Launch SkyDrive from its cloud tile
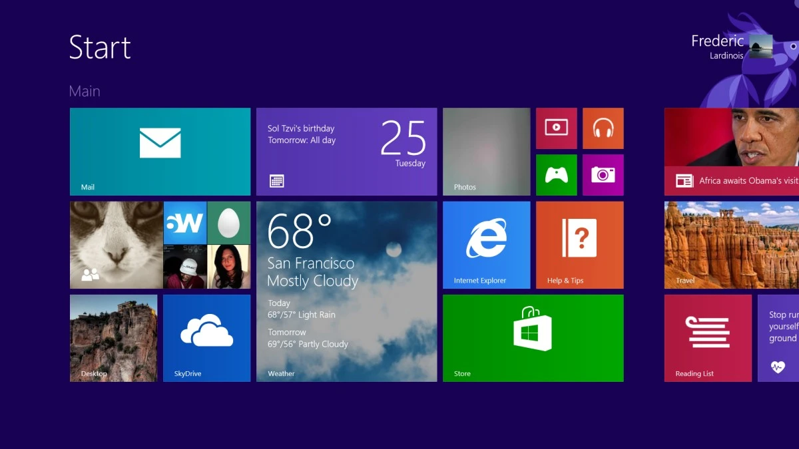 point(206,338)
